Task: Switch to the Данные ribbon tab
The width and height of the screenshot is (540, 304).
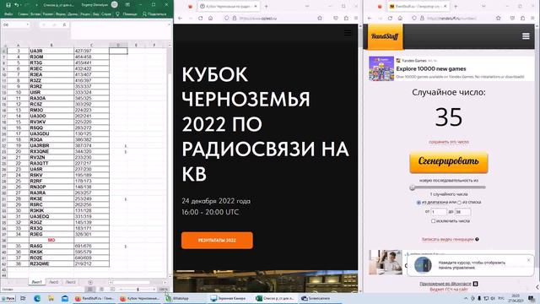Action: pyautogui.click(x=73, y=14)
